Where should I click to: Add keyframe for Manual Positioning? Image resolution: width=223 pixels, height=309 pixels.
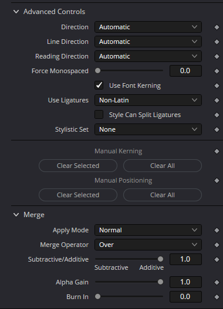point(217,180)
